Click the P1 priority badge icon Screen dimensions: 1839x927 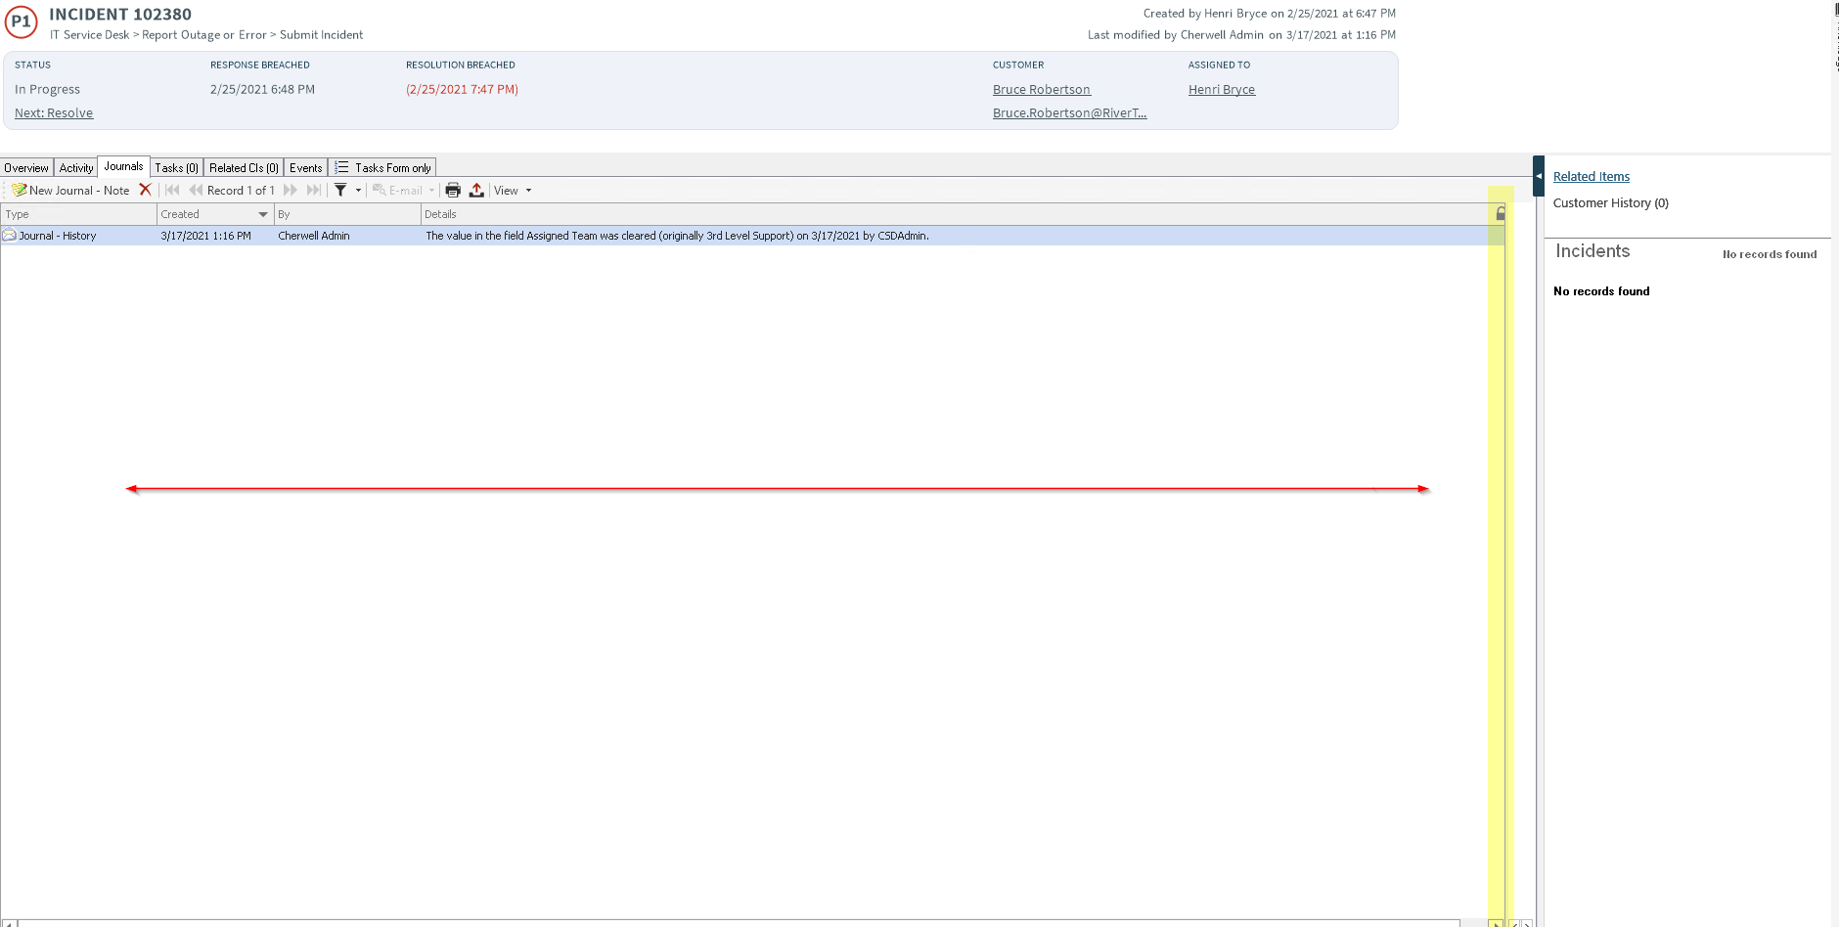22,22
